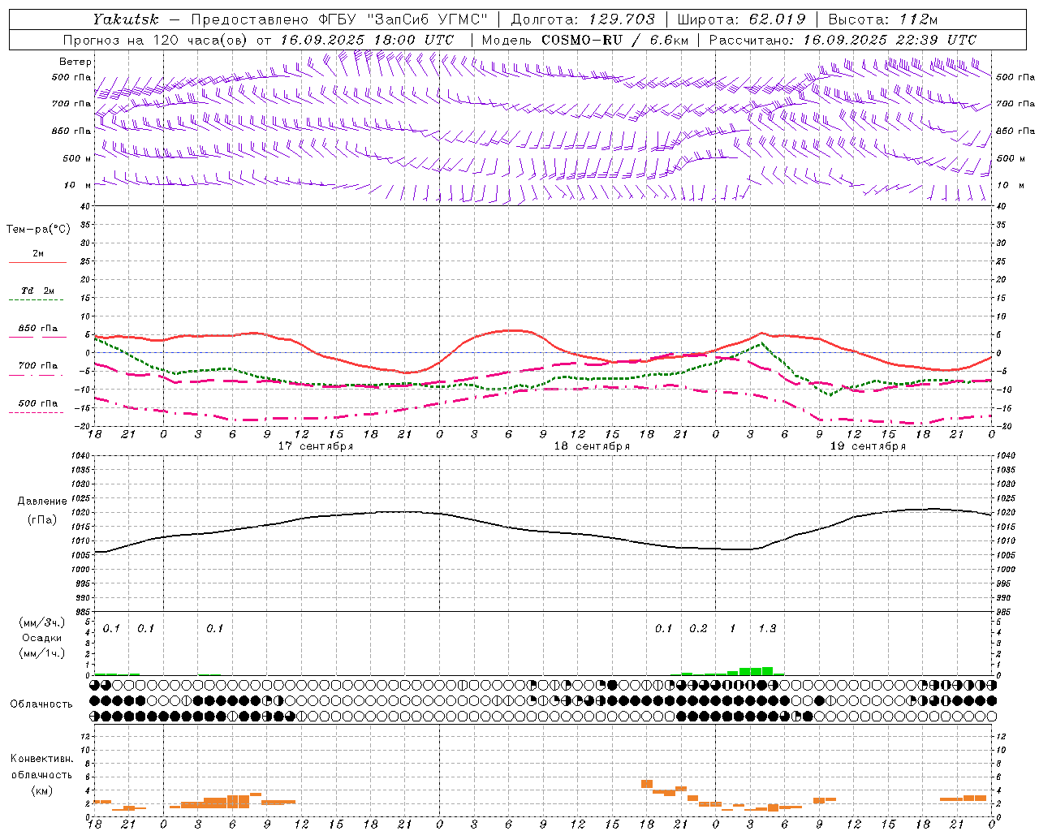Image resolution: width=1039 pixels, height=831 pixels.
Task: Click the 'Конвективн.' convective cloud label
Action: point(41,759)
